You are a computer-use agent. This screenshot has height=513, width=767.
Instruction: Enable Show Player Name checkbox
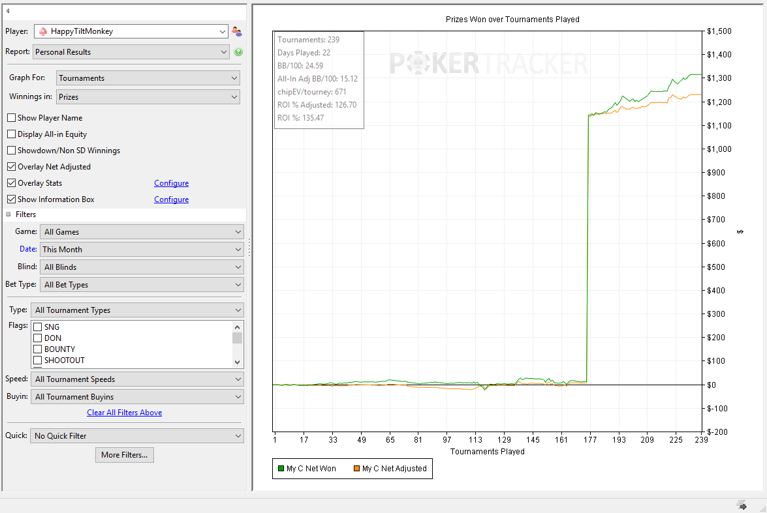click(x=12, y=118)
